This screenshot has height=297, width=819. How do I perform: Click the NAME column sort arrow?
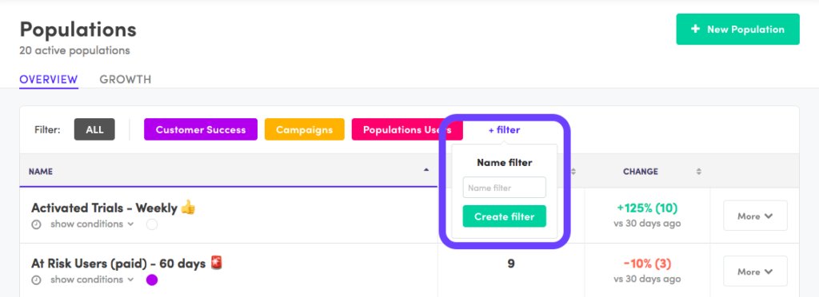tap(426, 170)
